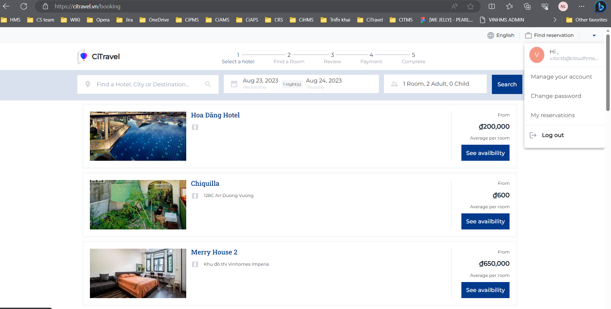Screen dimensions: 611x309
Task: Open the split screen browser icon
Action: [x=492, y=6]
